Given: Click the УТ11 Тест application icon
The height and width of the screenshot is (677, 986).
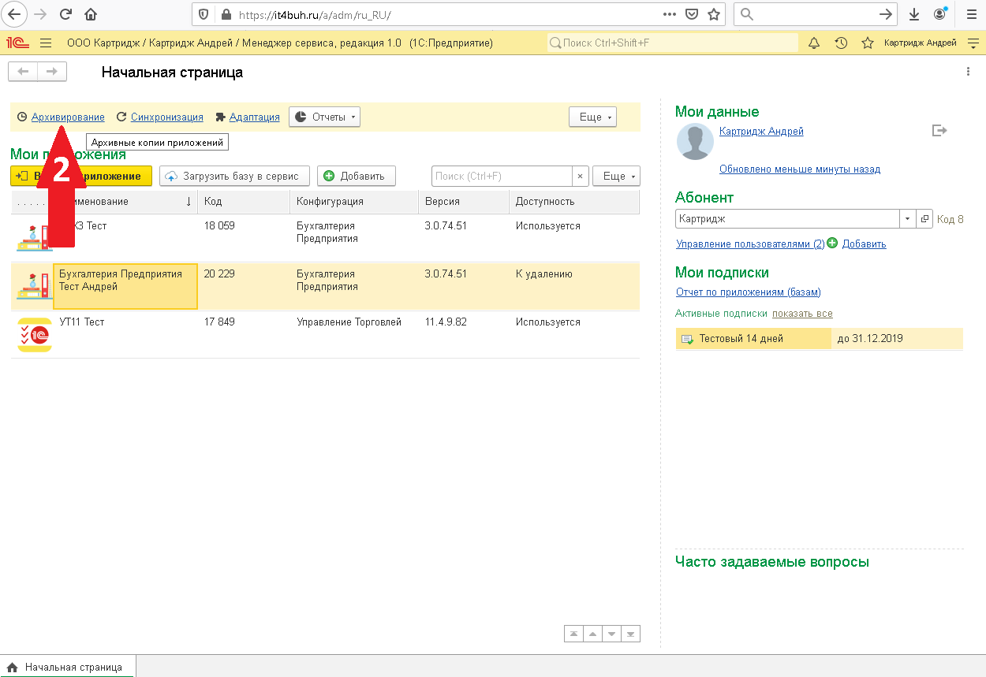Looking at the screenshot, I should (x=34, y=334).
